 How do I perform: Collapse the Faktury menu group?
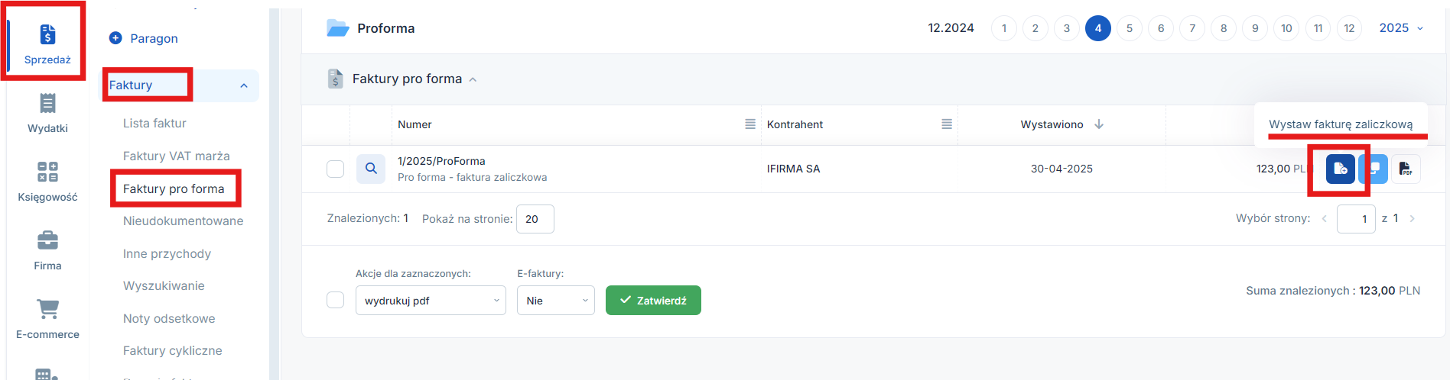pos(244,85)
